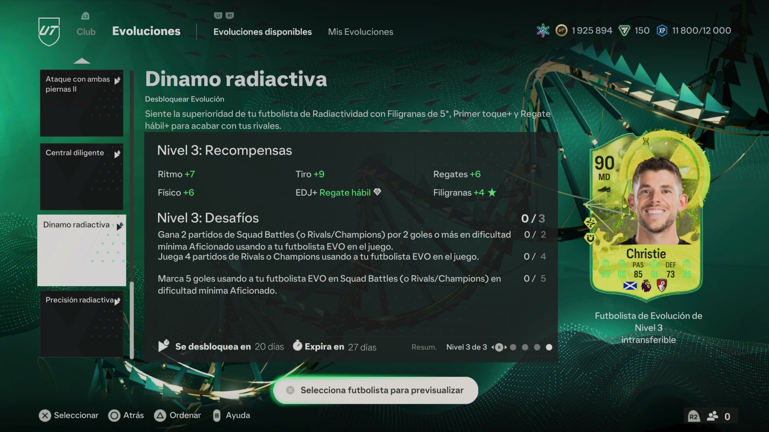Click the lower playstyle badge on card edge
Image resolution: width=769 pixels, height=432 pixels.
(x=591, y=238)
